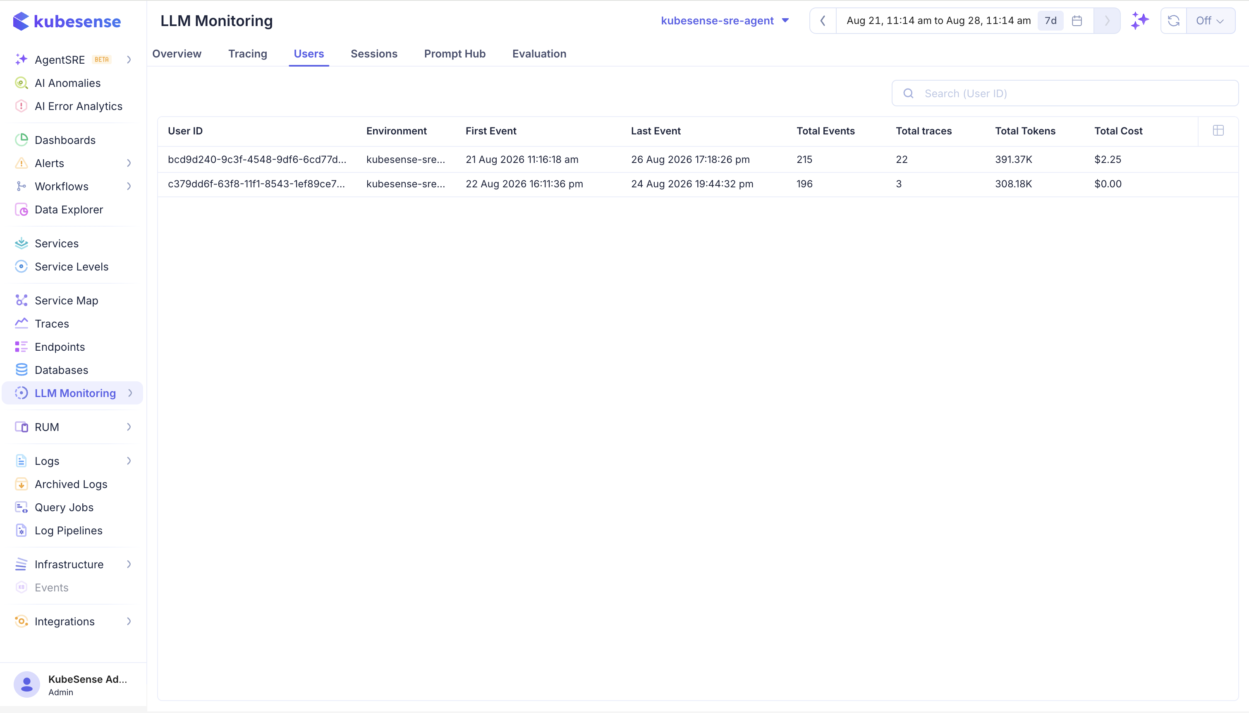Viewport: 1249px width, 713px height.
Task: Expand the AgentSRE submenu
Action: coord(129,60)
